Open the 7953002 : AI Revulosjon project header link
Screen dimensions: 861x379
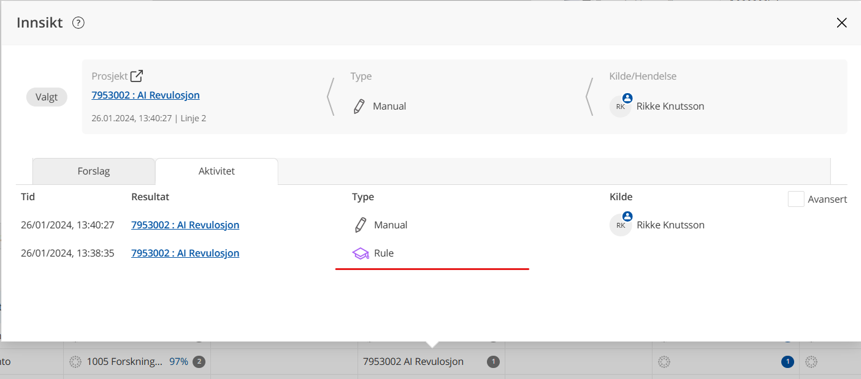pyautogui.click(x=145, y=95)
